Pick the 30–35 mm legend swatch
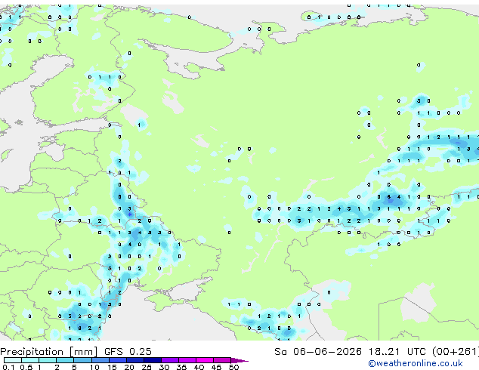The width and height of the screenshot is (479, 370). click(170, 360)
